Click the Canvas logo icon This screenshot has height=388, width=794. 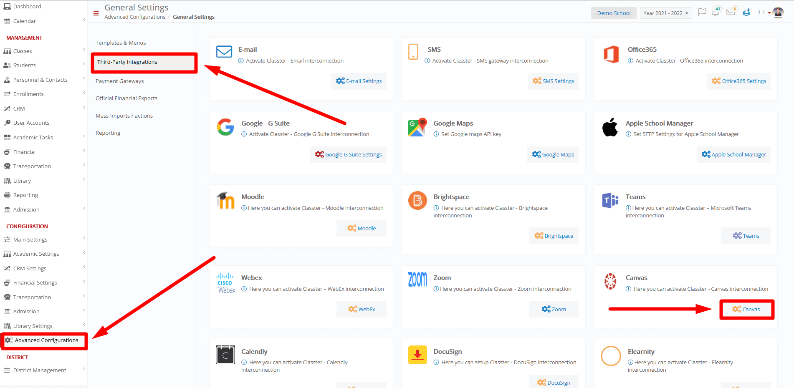pyautogui.click(x=610, y=281)
